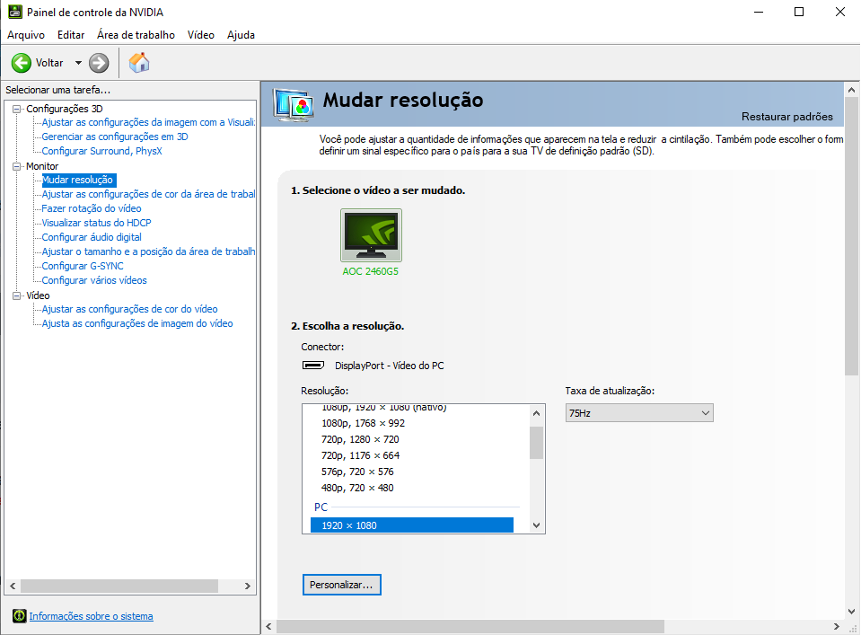Open Configurar vários vídeos
The image size is (861, 635).
[94, 280]
